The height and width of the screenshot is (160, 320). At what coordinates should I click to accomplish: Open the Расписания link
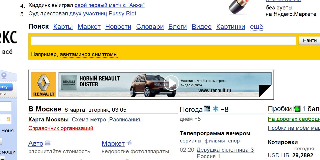point(125,120)
